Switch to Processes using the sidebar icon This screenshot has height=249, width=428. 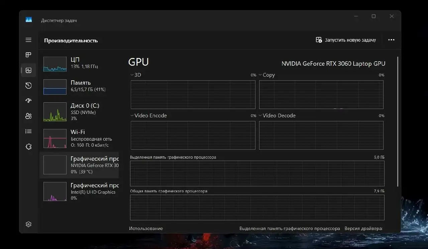[x=28, y=55]
